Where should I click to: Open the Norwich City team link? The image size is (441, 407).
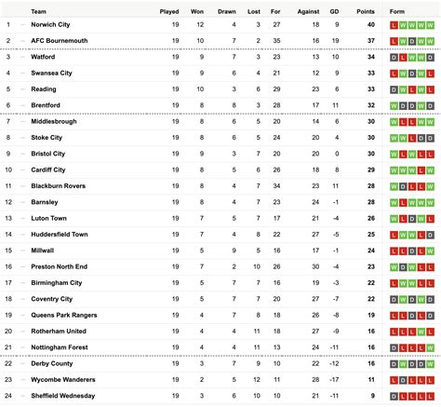pyautogui.click(x=50, y=24)
